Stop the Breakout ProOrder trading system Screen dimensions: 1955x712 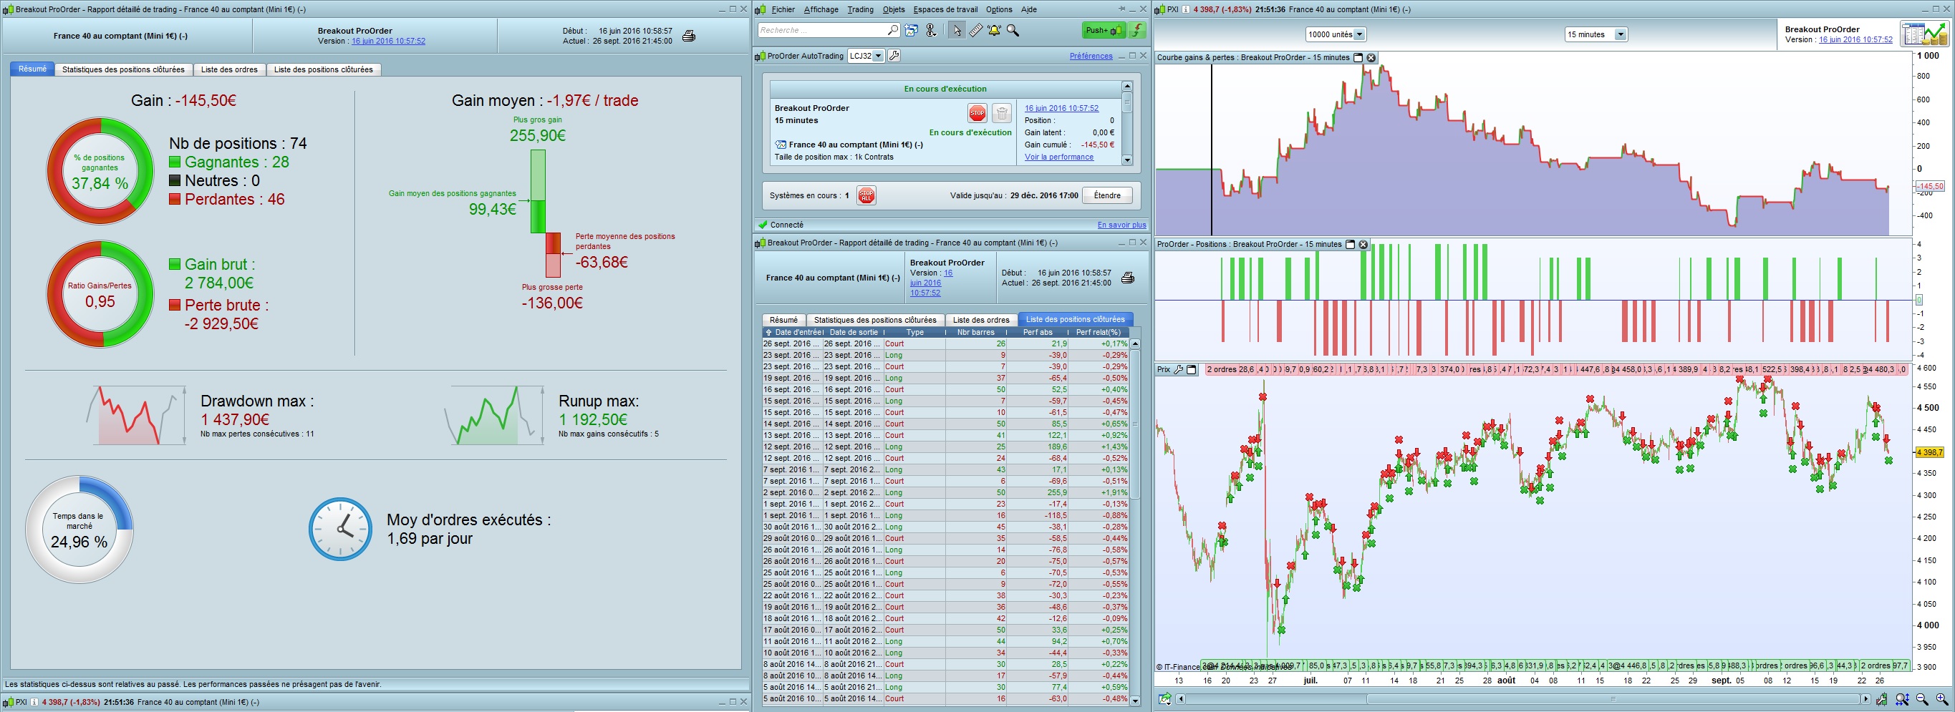point(977,114)
